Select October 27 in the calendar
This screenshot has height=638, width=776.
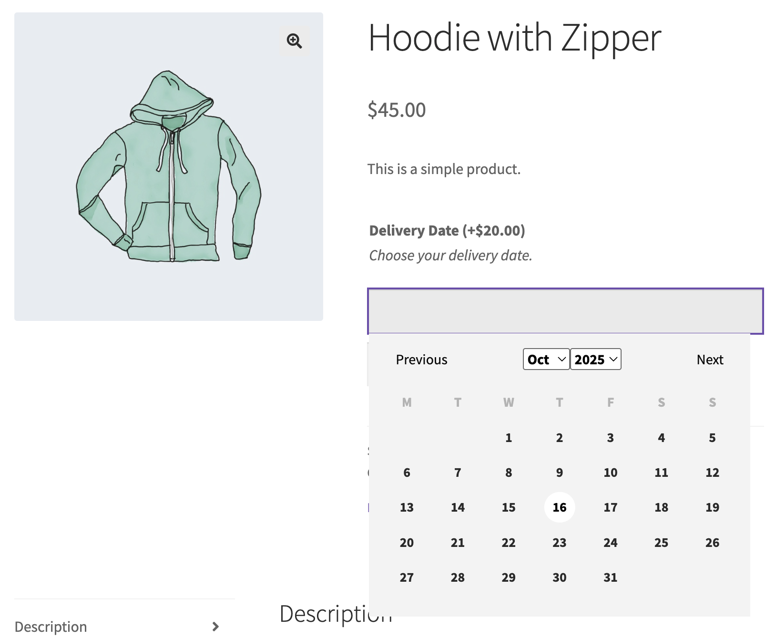coord(407,577)
